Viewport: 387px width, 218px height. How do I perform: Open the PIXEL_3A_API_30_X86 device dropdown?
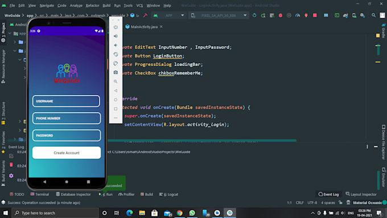[x=219, y=15]
